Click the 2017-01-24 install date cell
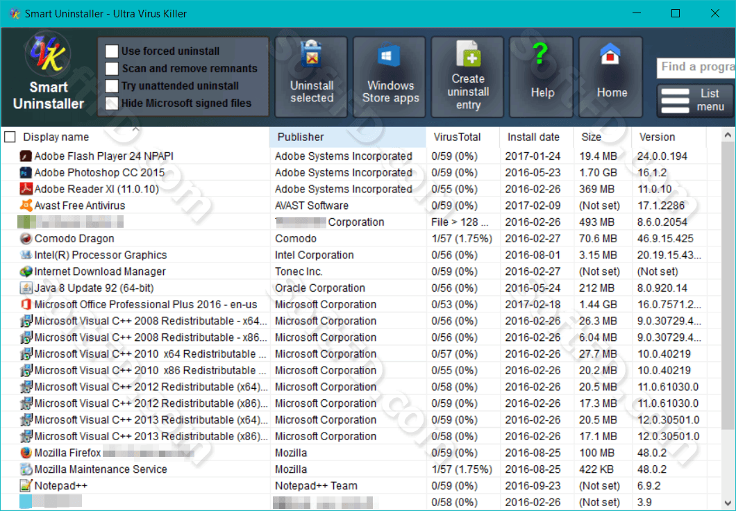The height and width of the screenshot is (511, 736). [533, 156]
